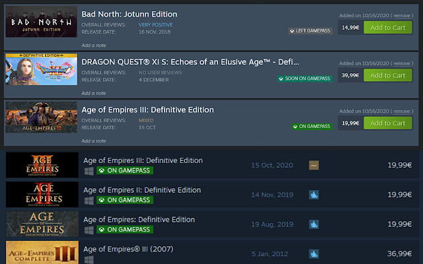This screenshot has height=264, width=423.
Task: Click 'Add a note' under Bad North
Action: (94, 46)
